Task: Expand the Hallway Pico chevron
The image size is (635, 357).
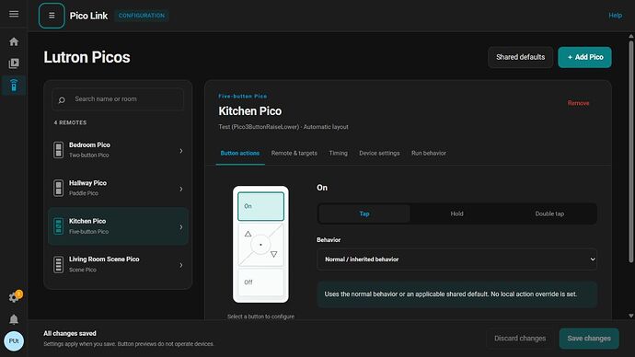Action: (181, 189)
